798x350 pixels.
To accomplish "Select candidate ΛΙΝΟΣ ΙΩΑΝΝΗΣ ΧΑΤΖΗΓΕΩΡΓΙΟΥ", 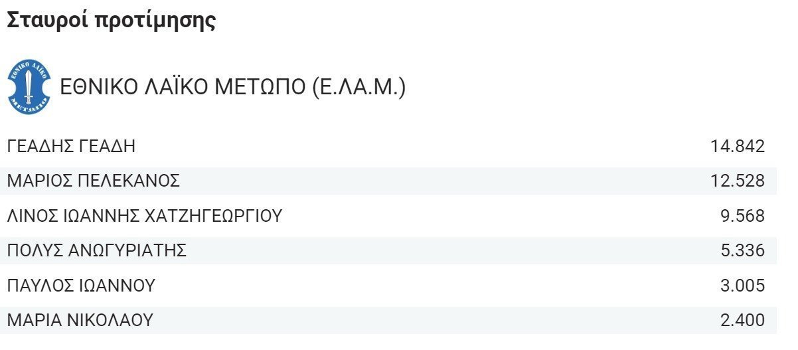I will click(x=145, y=216).
